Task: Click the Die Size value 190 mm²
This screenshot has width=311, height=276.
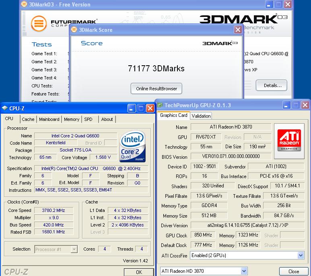Action: (257, 146)
